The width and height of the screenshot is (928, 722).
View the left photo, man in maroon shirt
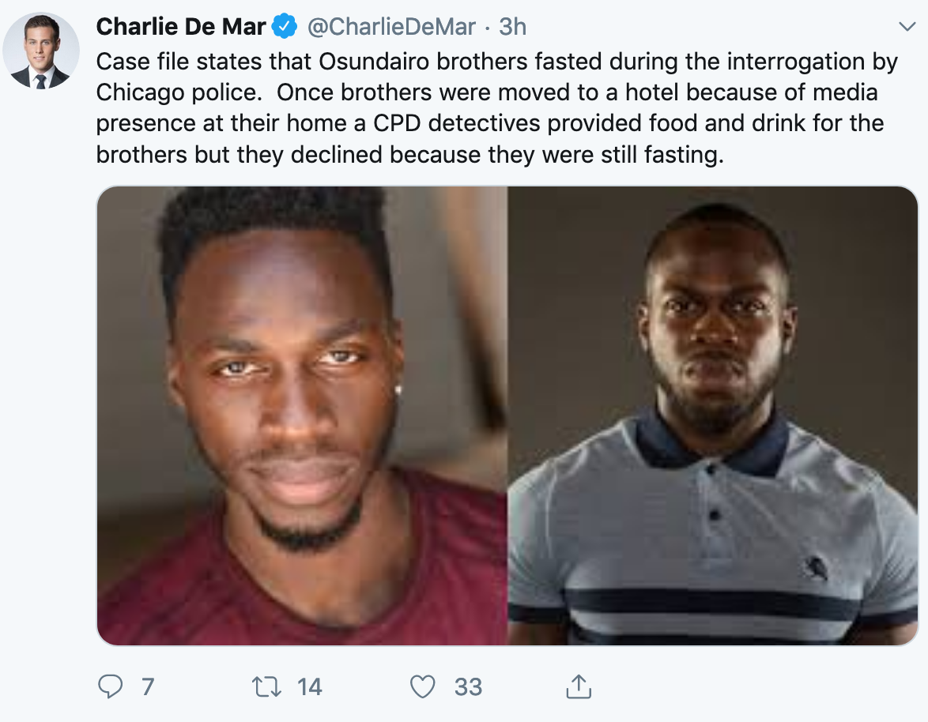pos(302,416)
